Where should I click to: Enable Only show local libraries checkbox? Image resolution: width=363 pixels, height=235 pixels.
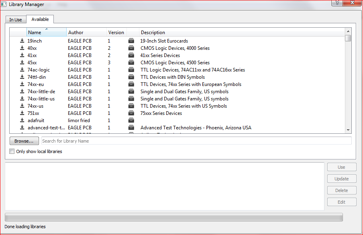click(12, 151)
